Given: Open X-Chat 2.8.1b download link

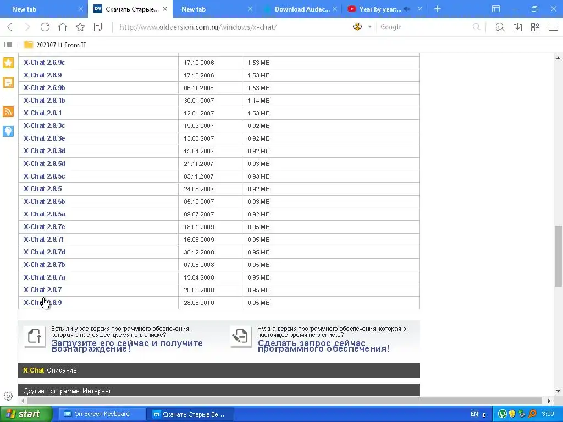Looking at the screenshot, I should (x=44, y=101).
